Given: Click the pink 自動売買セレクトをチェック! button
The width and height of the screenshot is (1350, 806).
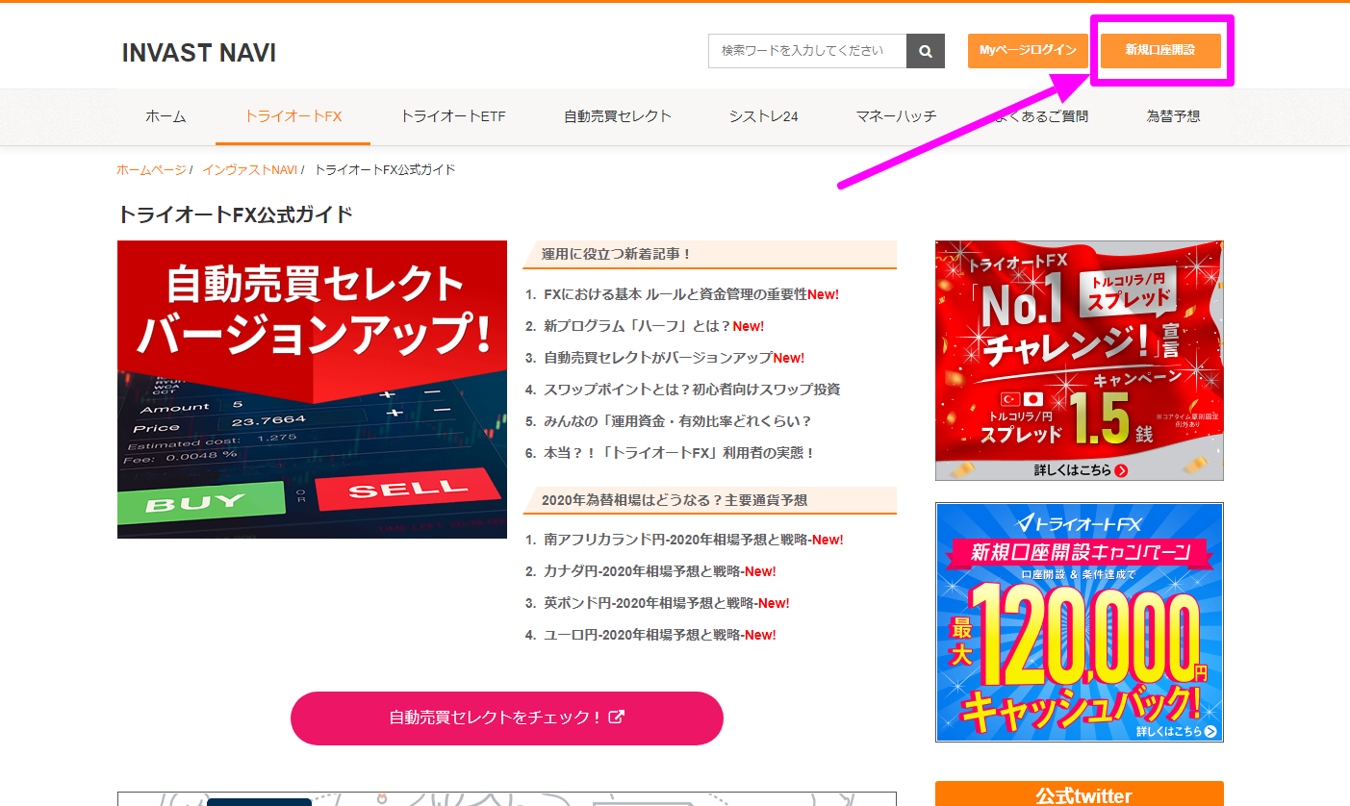Looking at the screenshot, I should click(506, 718).
